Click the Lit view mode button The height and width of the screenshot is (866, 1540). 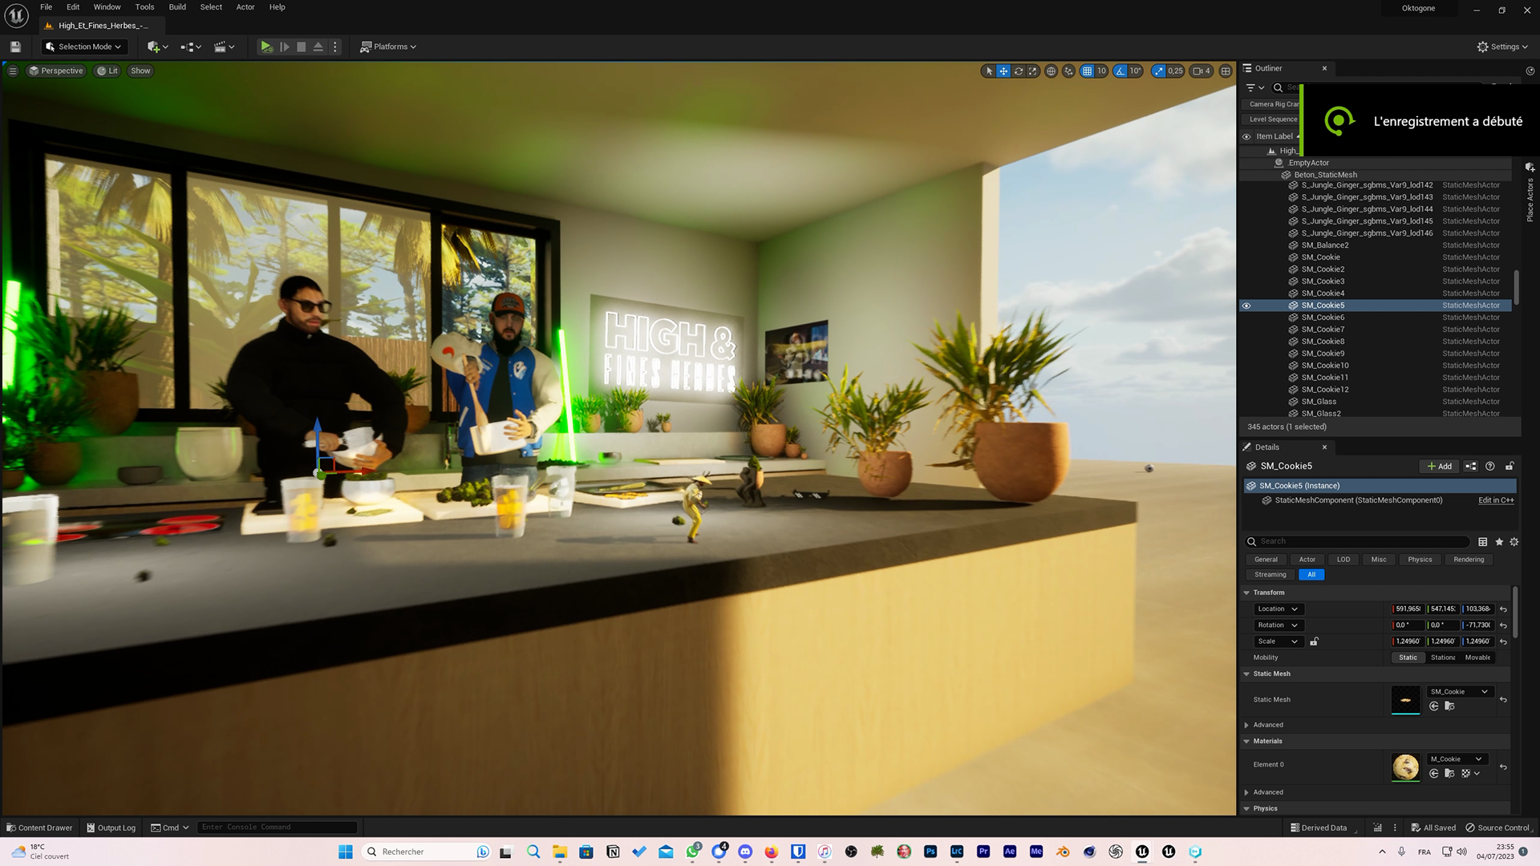[x=107, y=71]
